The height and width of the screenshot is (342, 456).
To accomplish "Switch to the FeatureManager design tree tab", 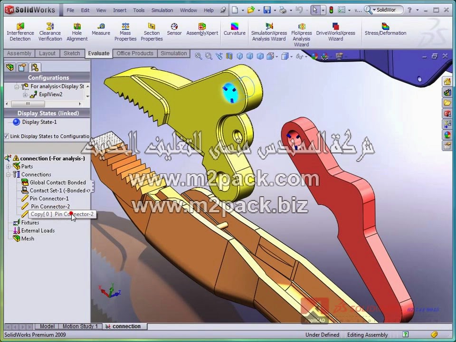I will click(10, 67).
